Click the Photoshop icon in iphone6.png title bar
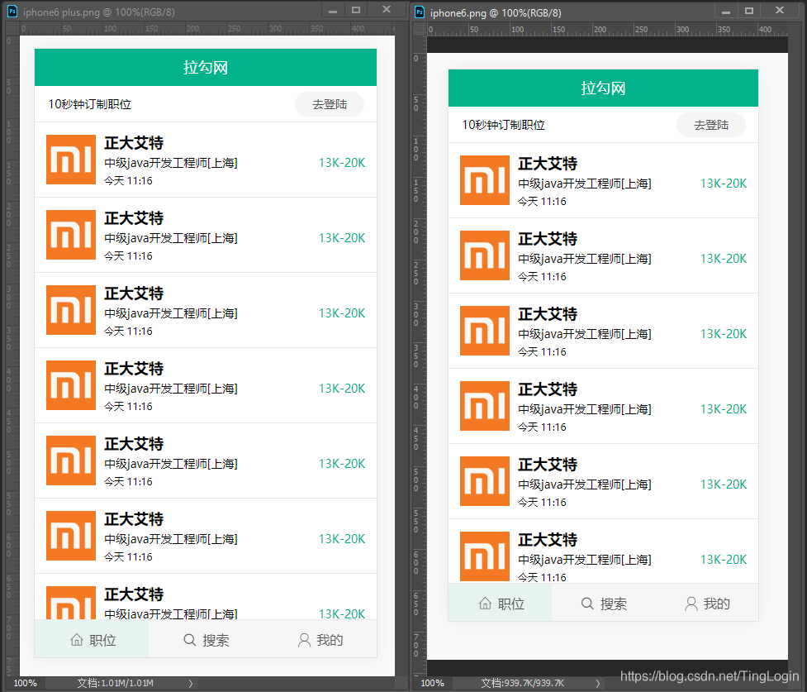The image size is (807, 692). tap(420, 12)
